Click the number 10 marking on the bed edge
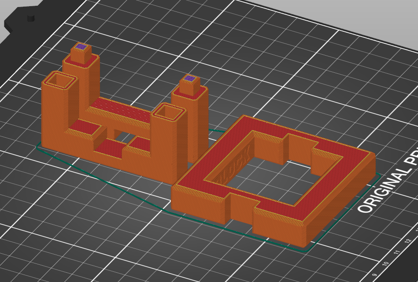418x282 pixels. coord(386,263)
